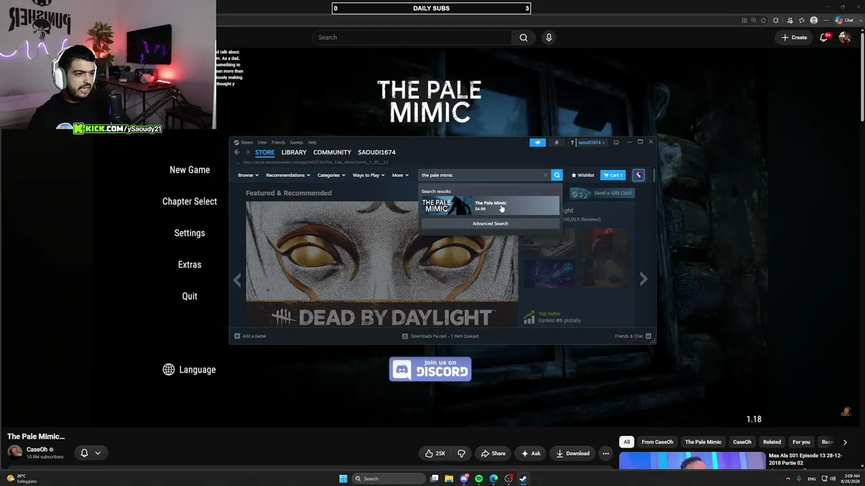
Task: Show previous featured game in Steam carousel
Action: [x=237, y=279]
